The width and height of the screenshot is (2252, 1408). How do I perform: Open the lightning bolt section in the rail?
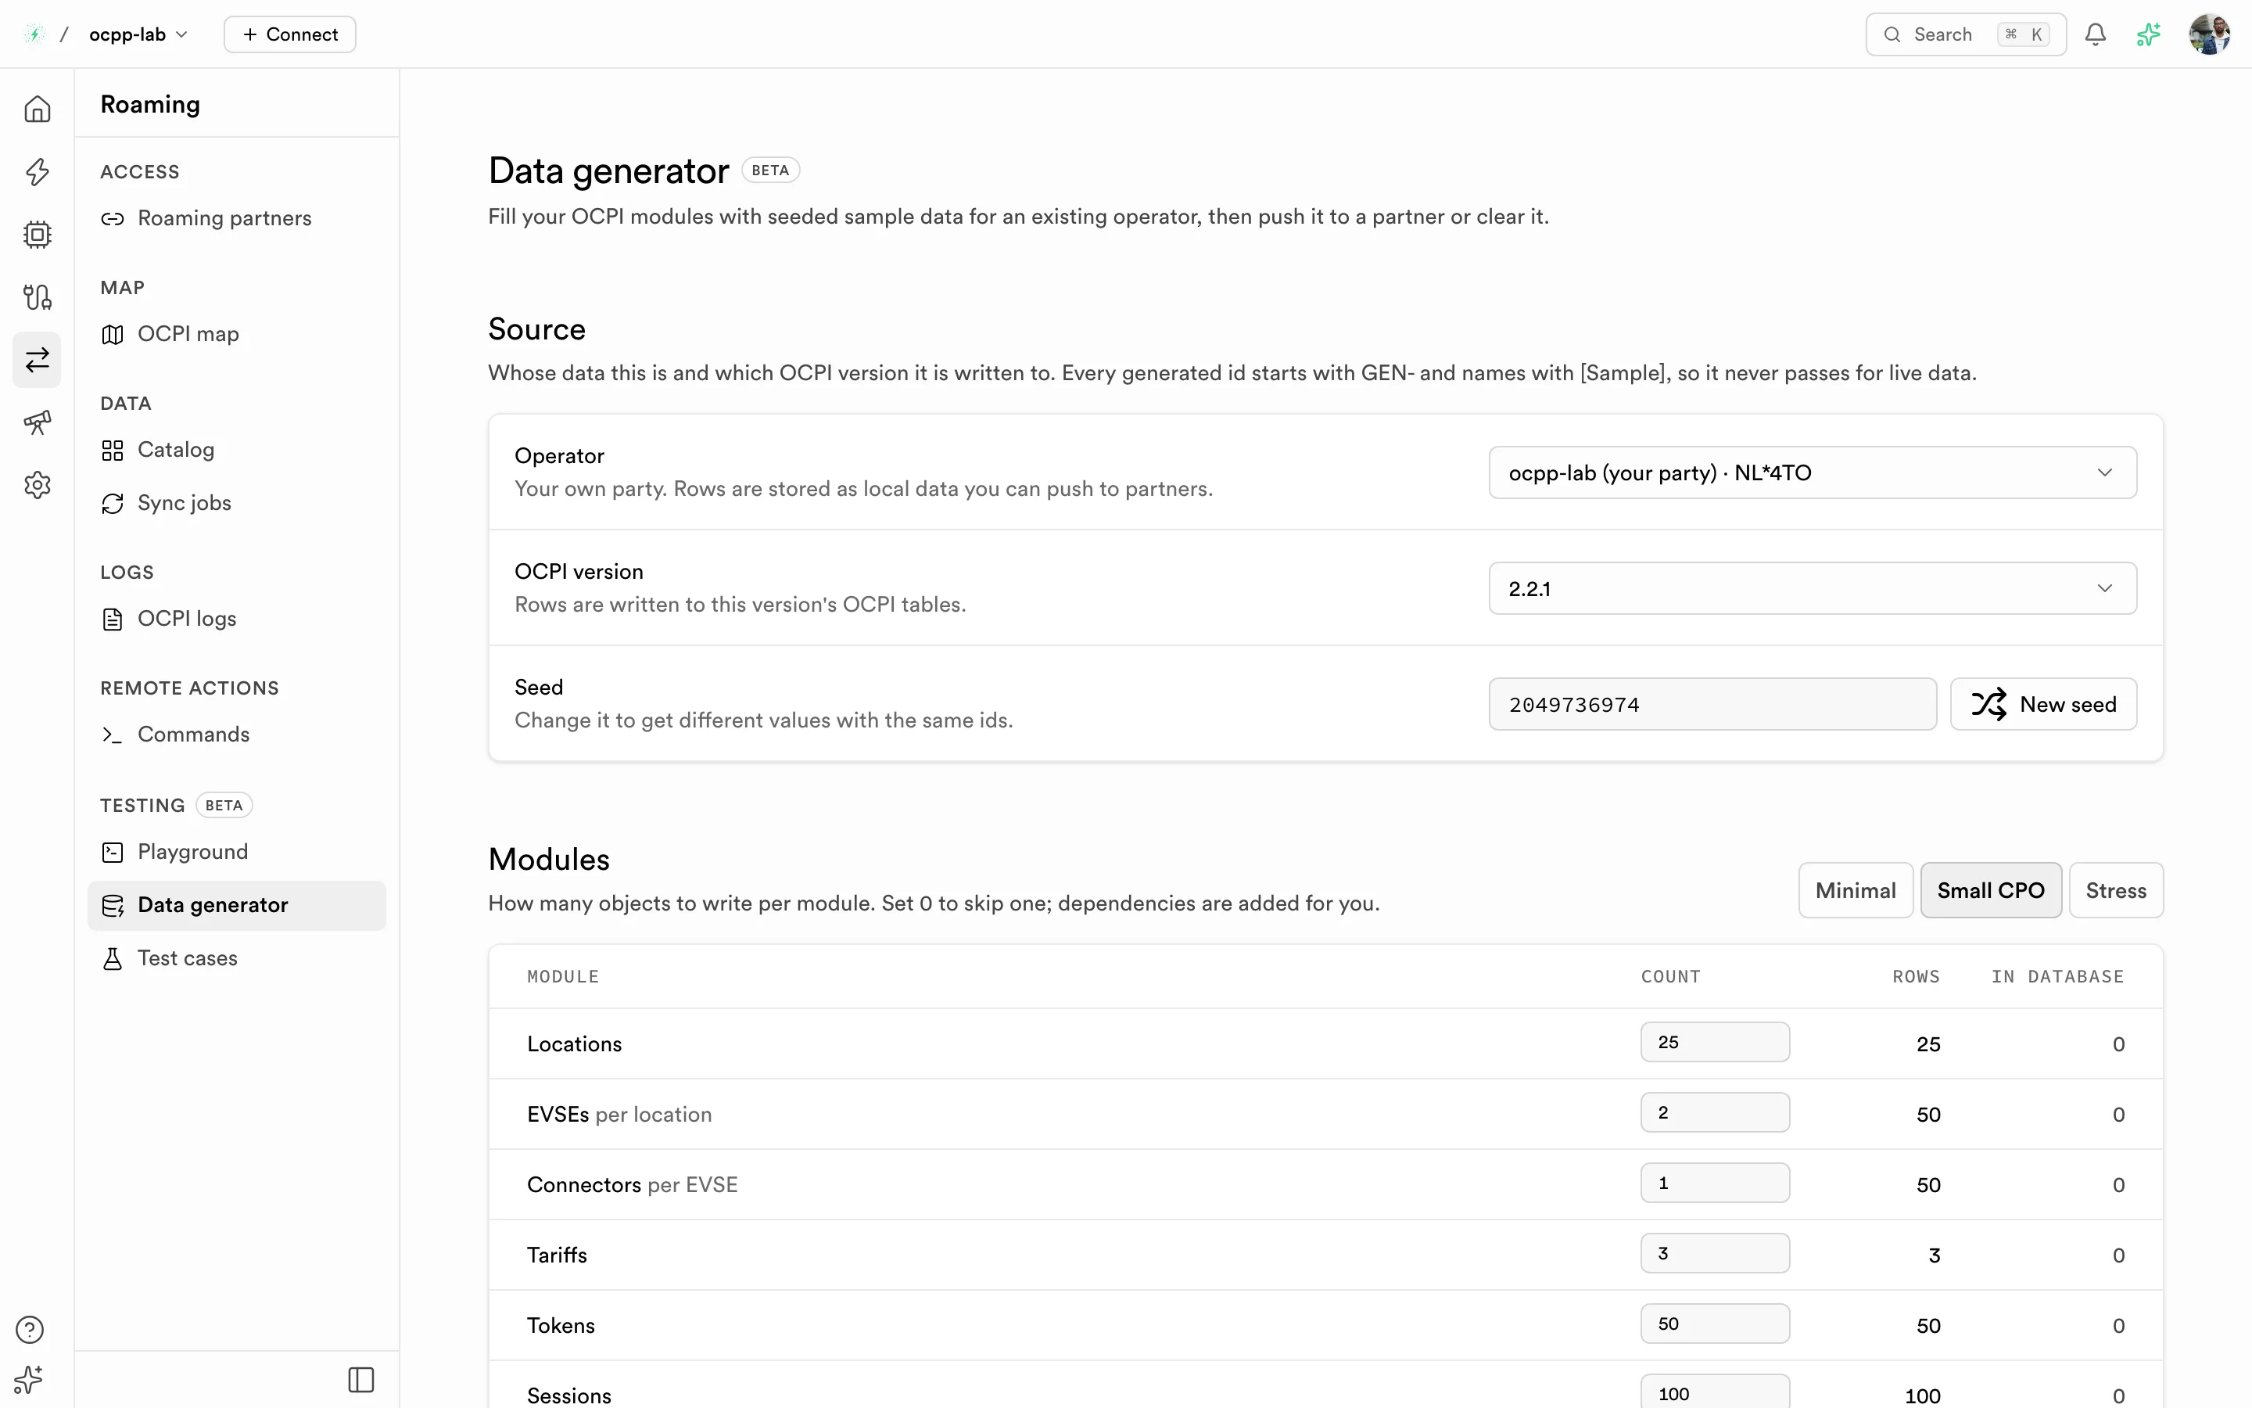coord(38,171)
